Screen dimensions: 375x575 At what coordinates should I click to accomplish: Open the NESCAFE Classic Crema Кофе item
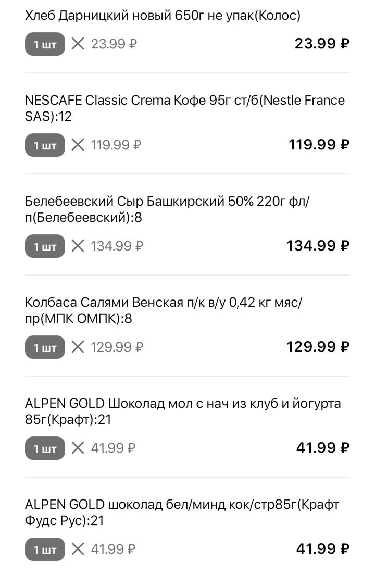pyautogui.click(x=185, y=108)
